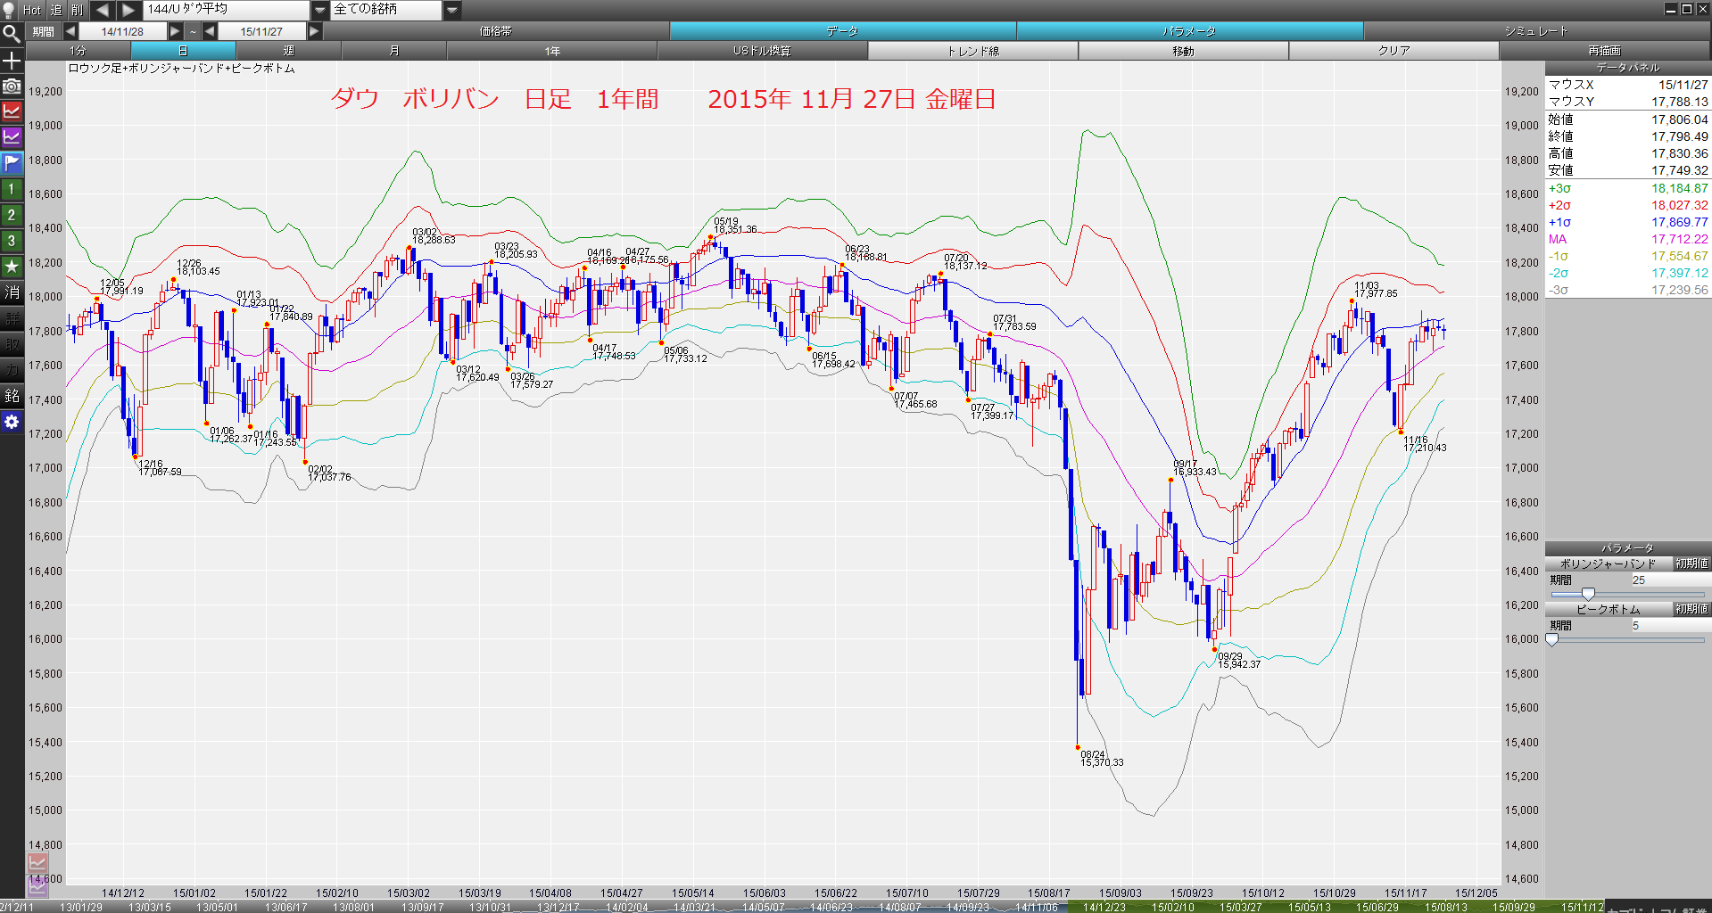
Task: Select the トレンド線 trend line tool
Action: coord(973,51)
